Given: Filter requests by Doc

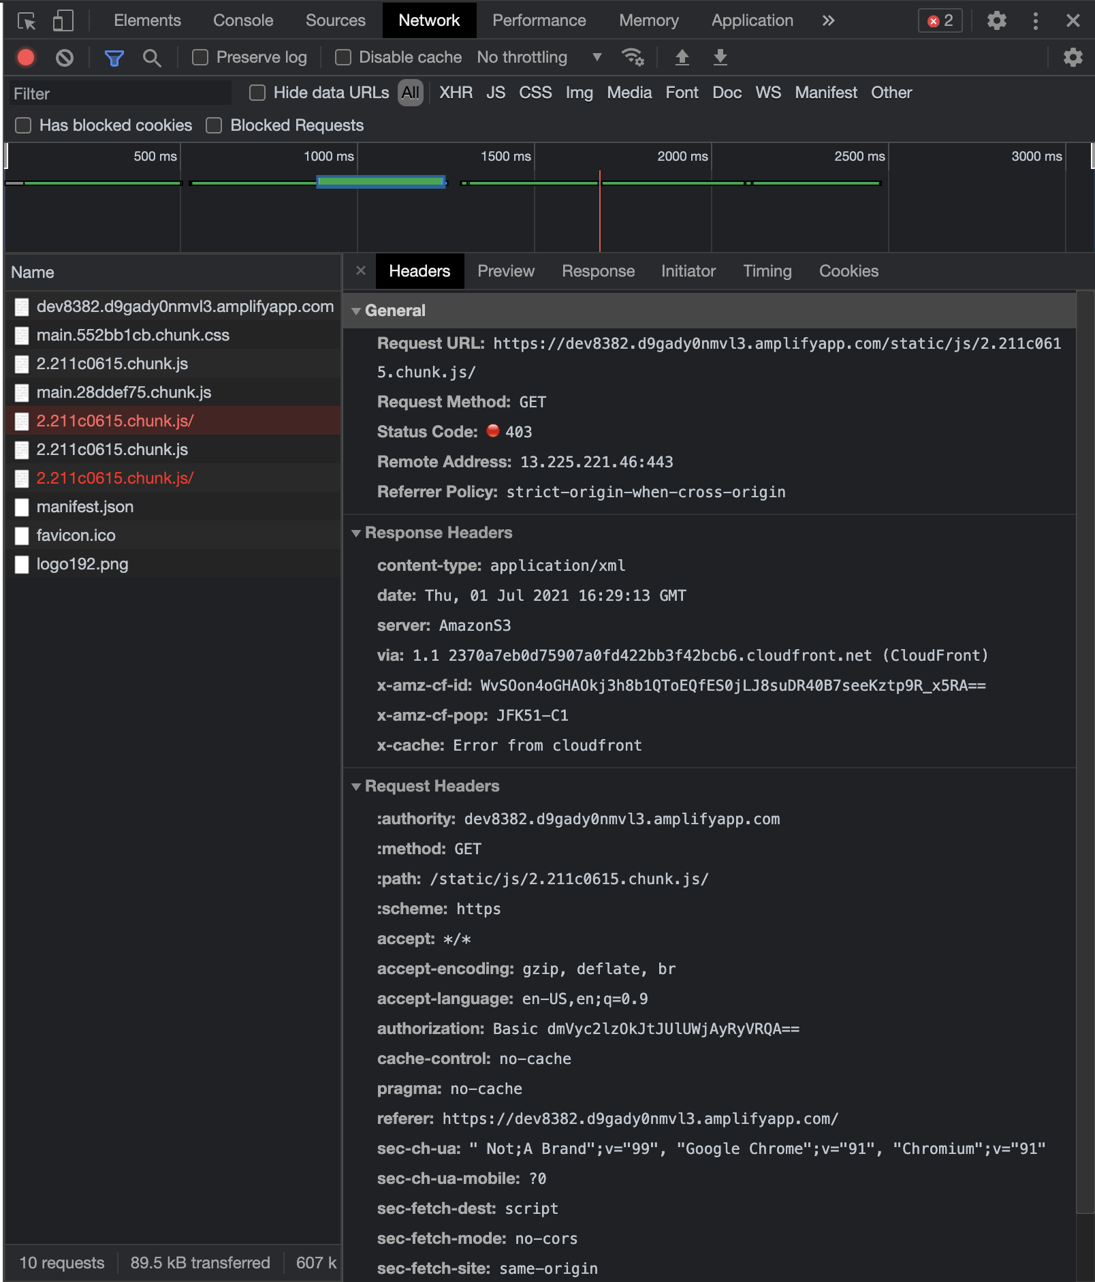Looking at the screenshot, I should [x=727, y=93].
